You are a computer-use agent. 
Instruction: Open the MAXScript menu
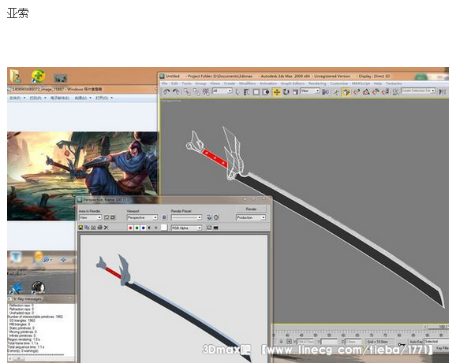(361, 83)
